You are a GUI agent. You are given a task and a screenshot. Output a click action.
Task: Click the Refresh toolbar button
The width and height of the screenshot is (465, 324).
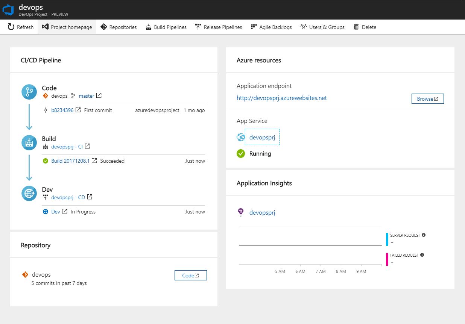click(x=21, y=27)
